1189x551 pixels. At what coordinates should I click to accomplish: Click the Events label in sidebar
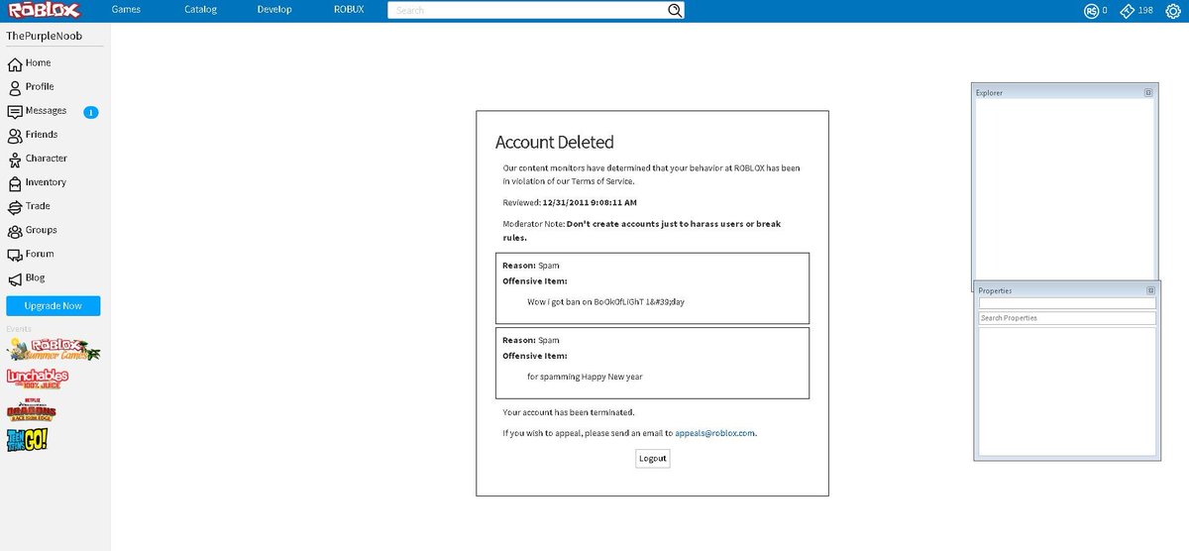click(x=19, y=328)
